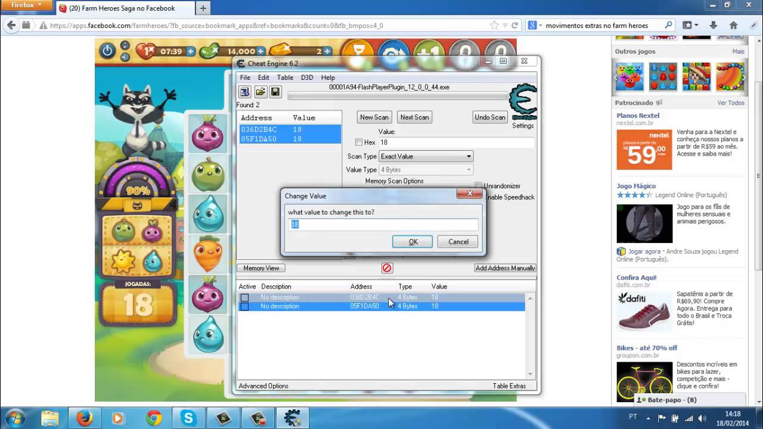Open the process list icon in Cheat Engine
Viewport: 763px width, 429px height.
(x=244, y=92)
